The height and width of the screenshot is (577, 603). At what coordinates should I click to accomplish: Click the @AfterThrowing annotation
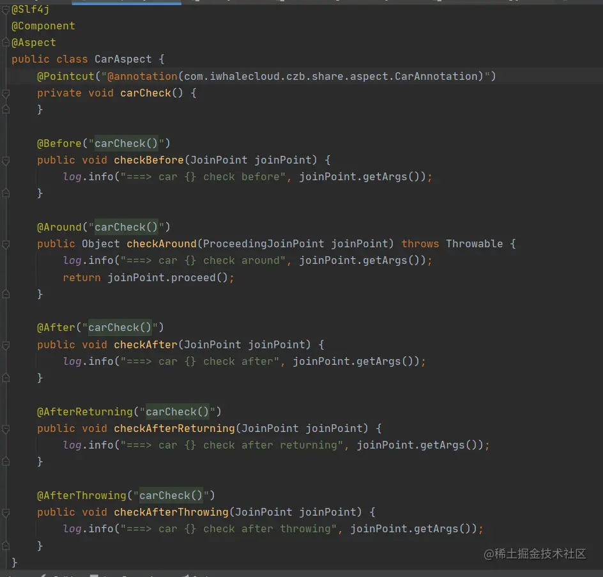82,496
